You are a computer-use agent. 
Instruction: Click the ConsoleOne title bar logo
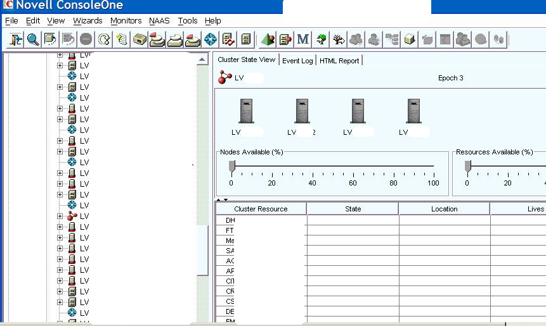(x=8, y=4)
